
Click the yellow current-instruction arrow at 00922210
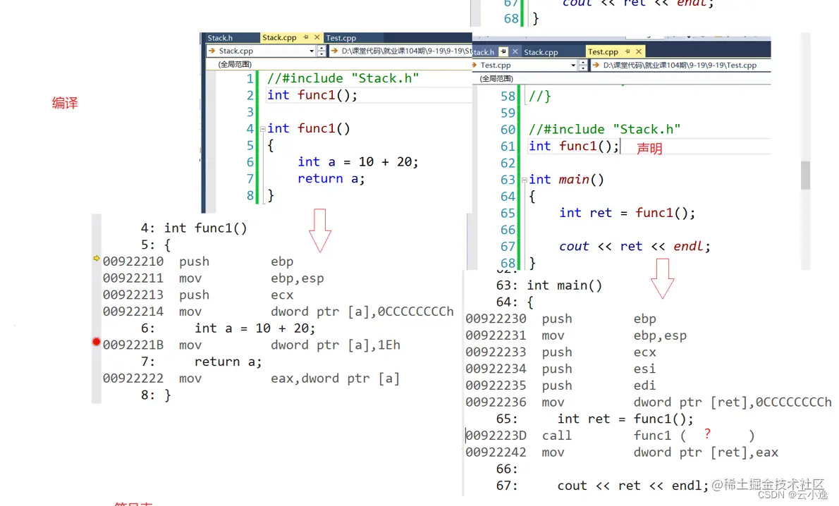[x=97, y=259]
